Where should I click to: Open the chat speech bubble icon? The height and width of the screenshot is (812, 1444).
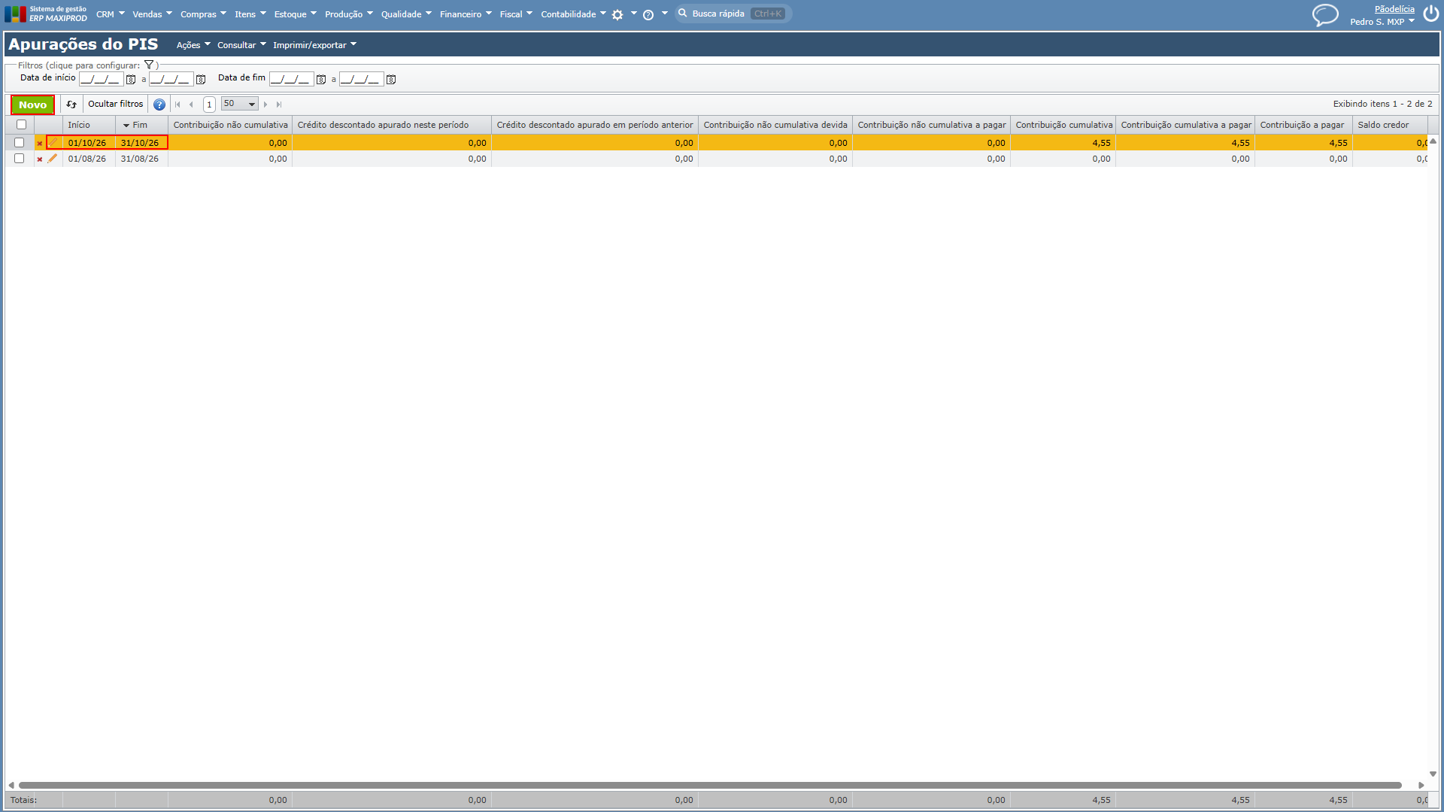pyautogui.click(x=1325, y=15)
